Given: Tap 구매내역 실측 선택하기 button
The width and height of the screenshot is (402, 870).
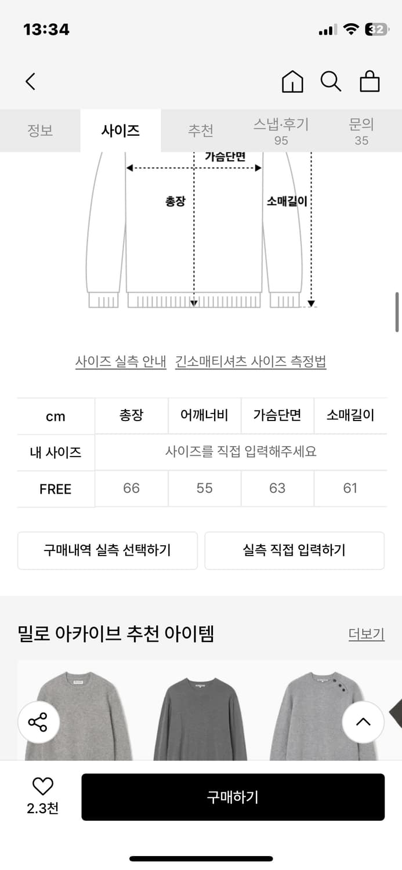Looking at the screenshot, I should point(107,550).
